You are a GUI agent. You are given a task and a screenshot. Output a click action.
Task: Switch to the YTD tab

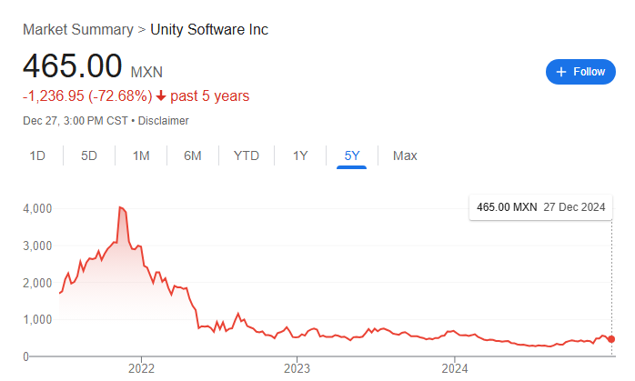click(x=247, y=155)
